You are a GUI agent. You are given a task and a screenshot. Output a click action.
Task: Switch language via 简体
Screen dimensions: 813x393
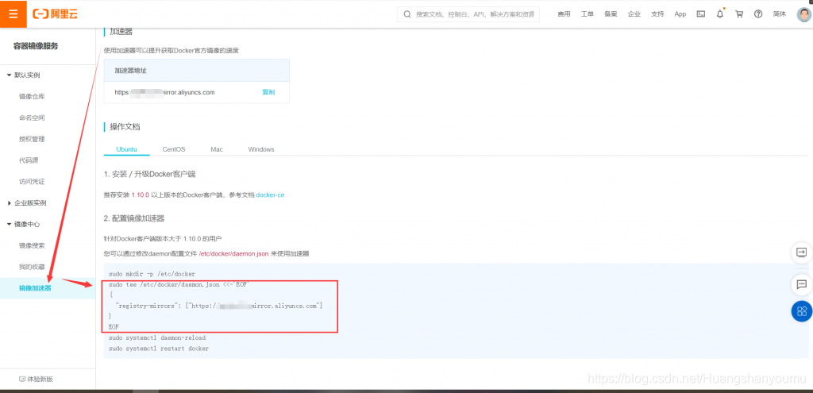[x=780, y=14]
